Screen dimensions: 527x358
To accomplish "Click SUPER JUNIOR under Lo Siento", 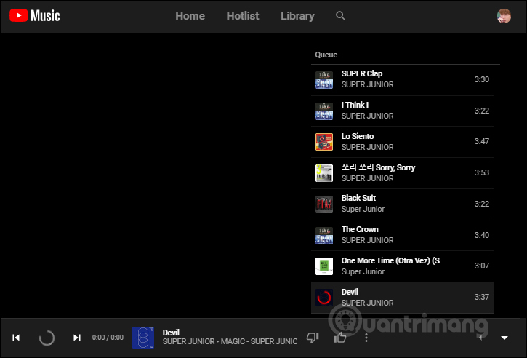I will [x=367, y=147].
